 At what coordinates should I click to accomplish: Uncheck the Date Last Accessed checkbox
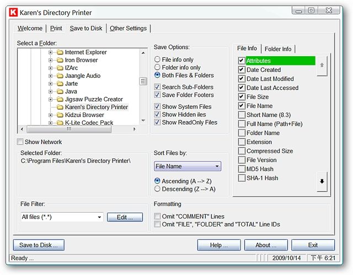(242, 88)
